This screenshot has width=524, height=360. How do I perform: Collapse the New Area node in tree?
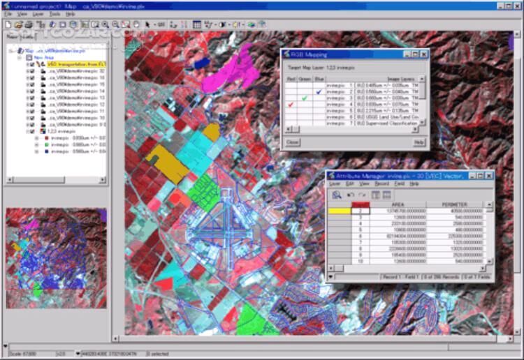(x=20, y=57)
